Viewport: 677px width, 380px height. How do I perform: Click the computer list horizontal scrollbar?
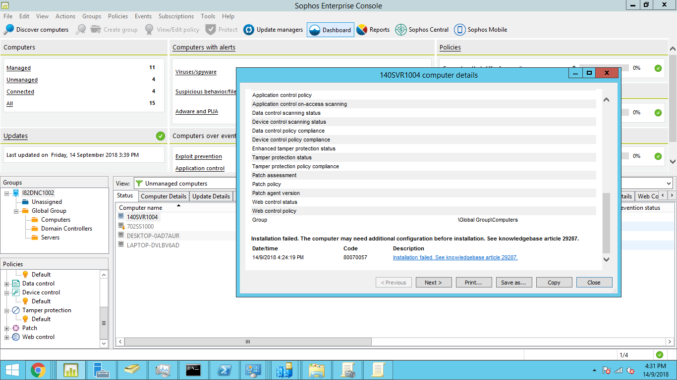coord(247,341)
